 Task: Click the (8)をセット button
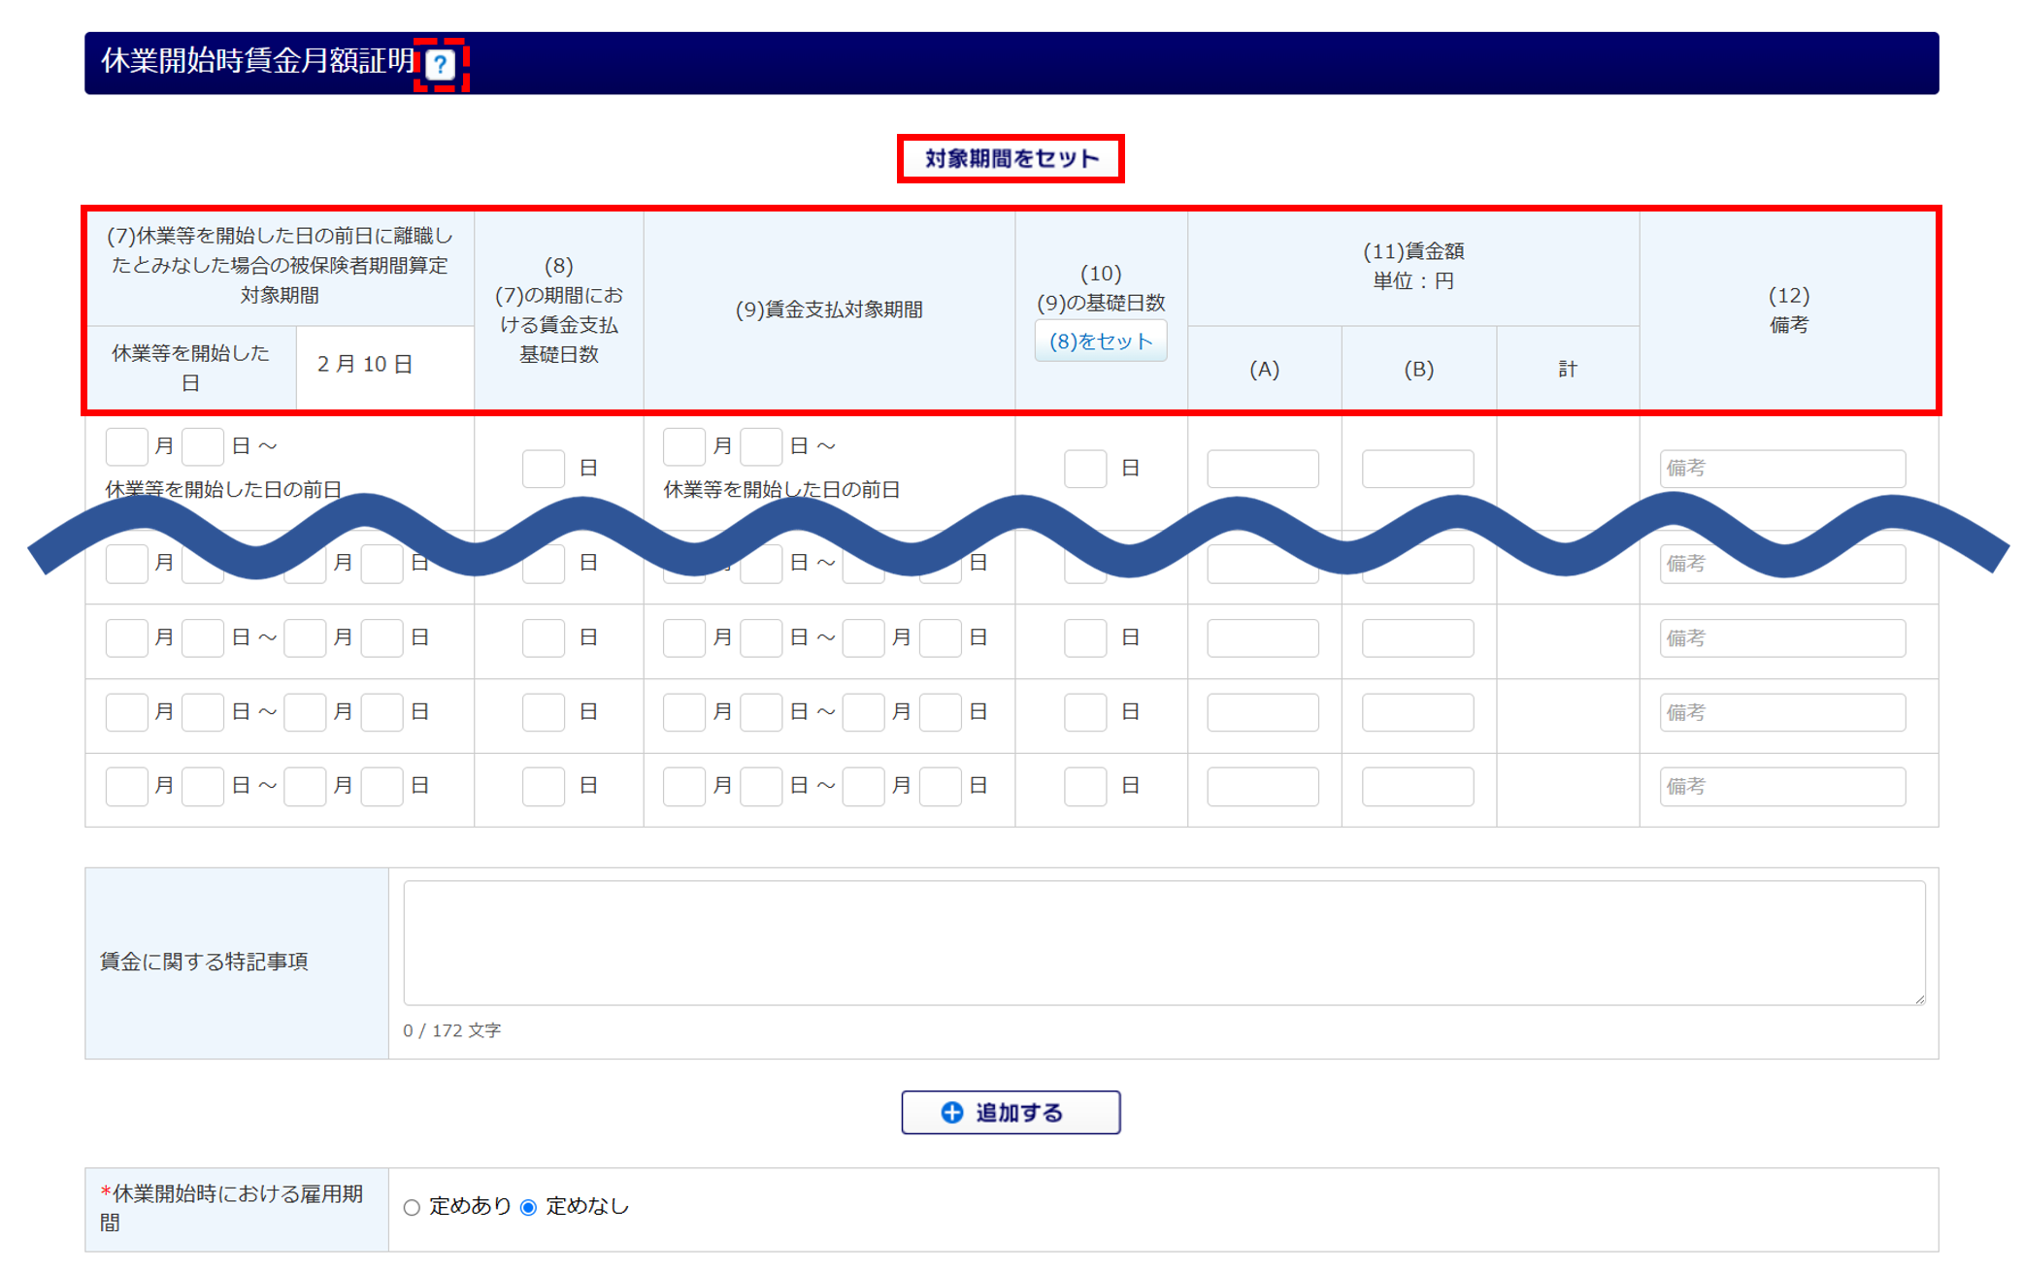[x=1100, y=342]
